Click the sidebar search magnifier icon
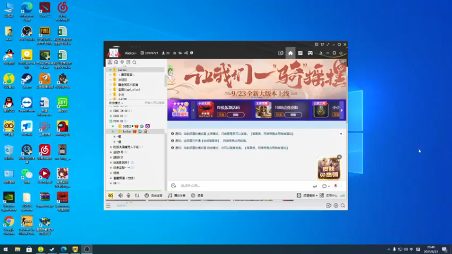Image resolution: width=452 pixels, height=254 pixels. [x=134, y=62]
